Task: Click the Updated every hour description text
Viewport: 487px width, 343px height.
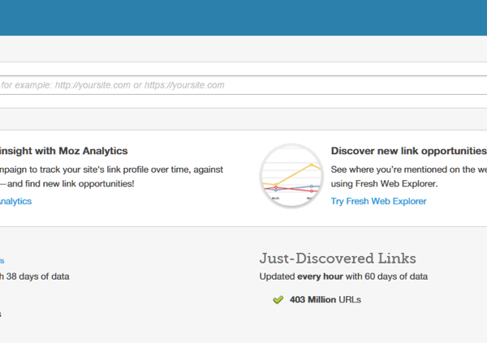Action: (x=343, y=277)
